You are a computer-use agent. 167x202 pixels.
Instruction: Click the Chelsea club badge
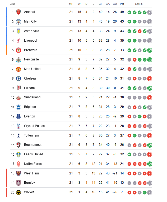(x=18, y=78)
